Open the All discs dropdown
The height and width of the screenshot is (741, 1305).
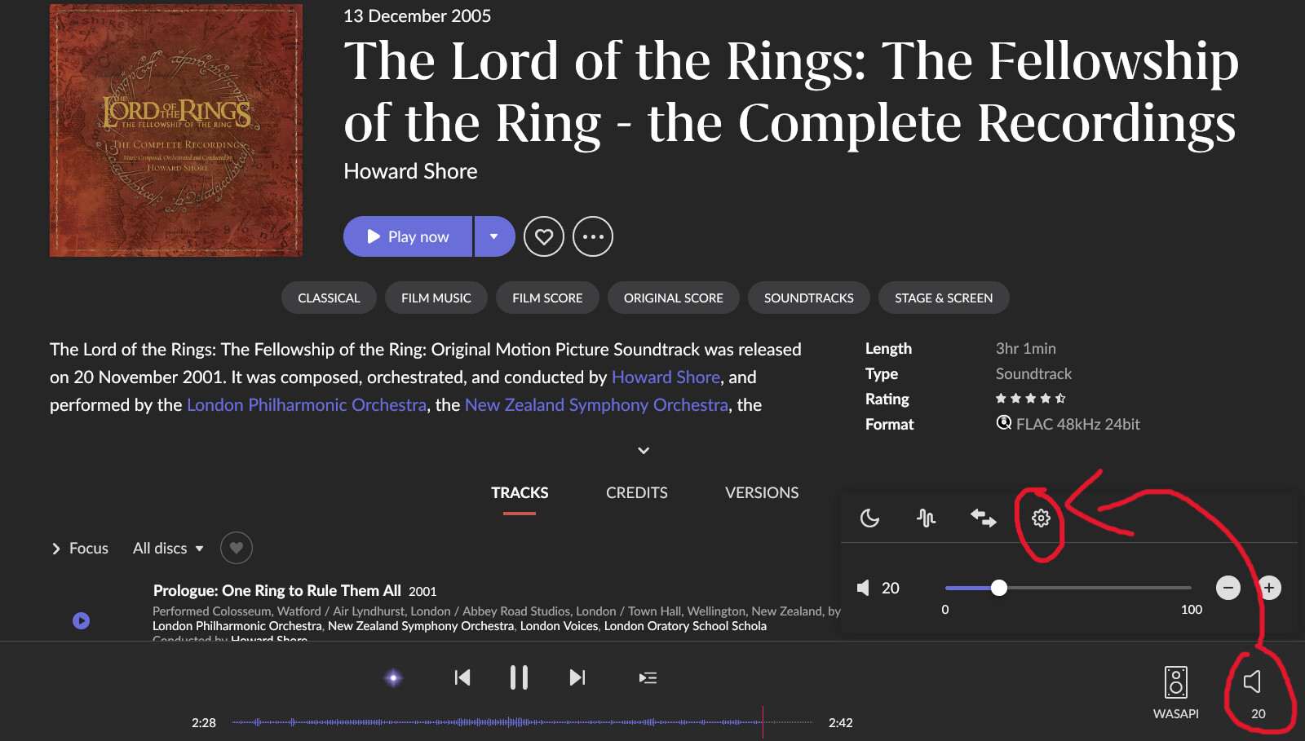[168, 549]
